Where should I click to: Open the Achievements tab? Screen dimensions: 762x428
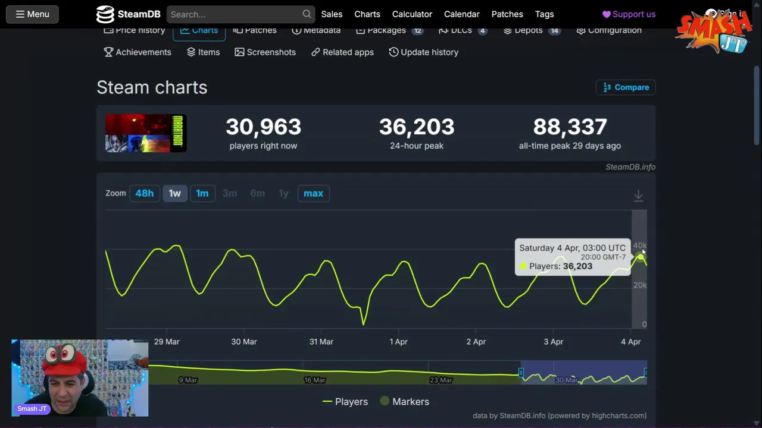[138, 52]
